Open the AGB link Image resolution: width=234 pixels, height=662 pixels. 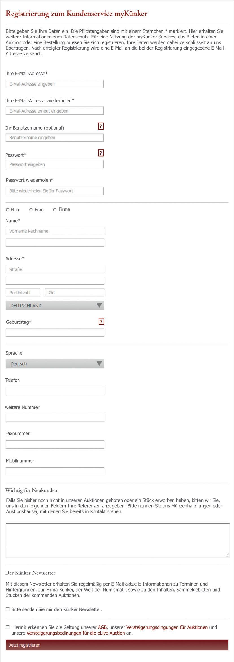pos(102,627)
